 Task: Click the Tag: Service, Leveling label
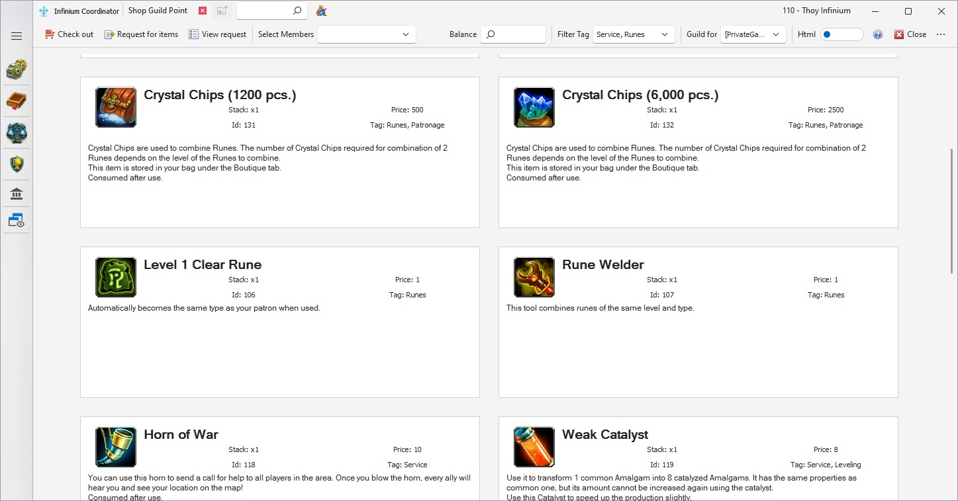point(826,465)
